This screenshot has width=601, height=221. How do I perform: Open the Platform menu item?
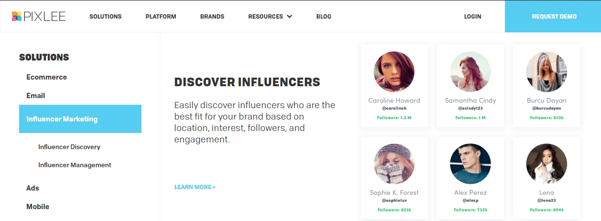161,17
